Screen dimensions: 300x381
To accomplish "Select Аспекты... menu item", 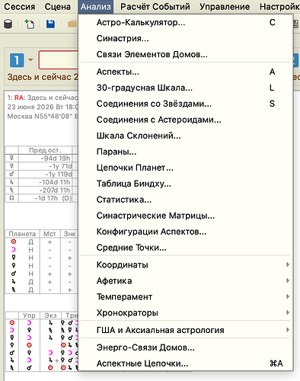I will tap(186, 72).
